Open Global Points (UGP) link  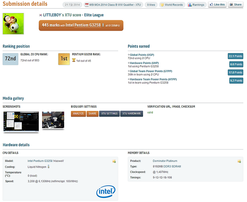click(142, 55)
